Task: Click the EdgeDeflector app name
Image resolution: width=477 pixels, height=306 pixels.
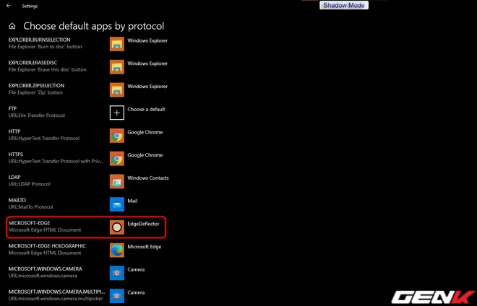Action: tap(143, 224)
